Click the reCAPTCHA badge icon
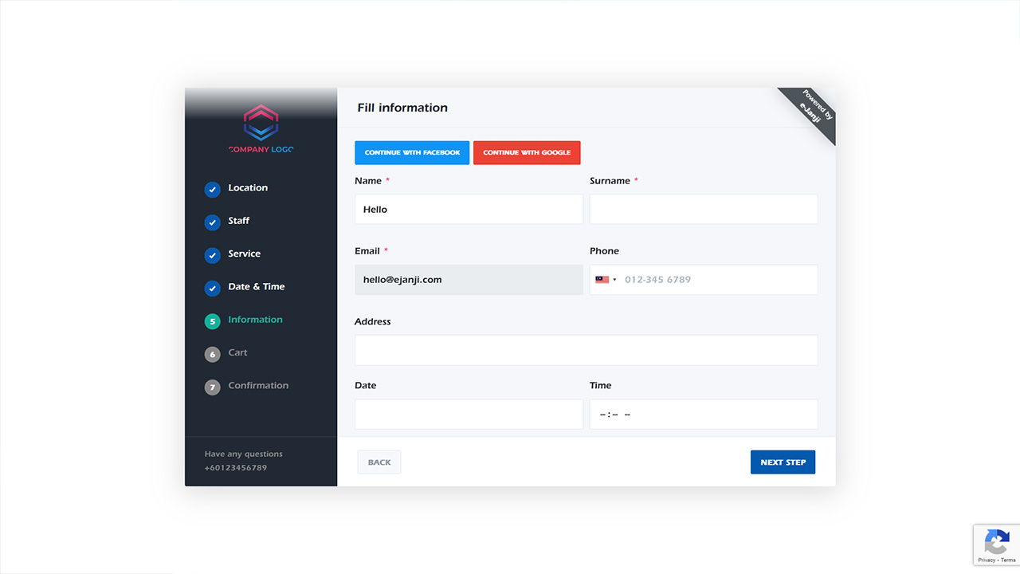The height and width of the screenshot is (574, 1020). [x=997, y=542]
